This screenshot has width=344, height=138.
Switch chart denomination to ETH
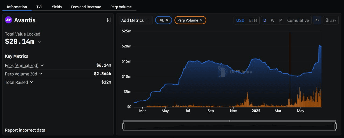click(x=253, y=20)
